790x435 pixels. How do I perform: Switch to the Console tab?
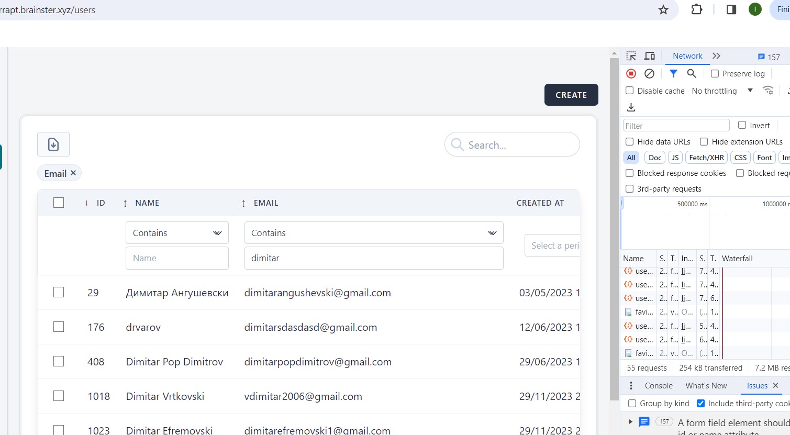click(x=658, y=386)
